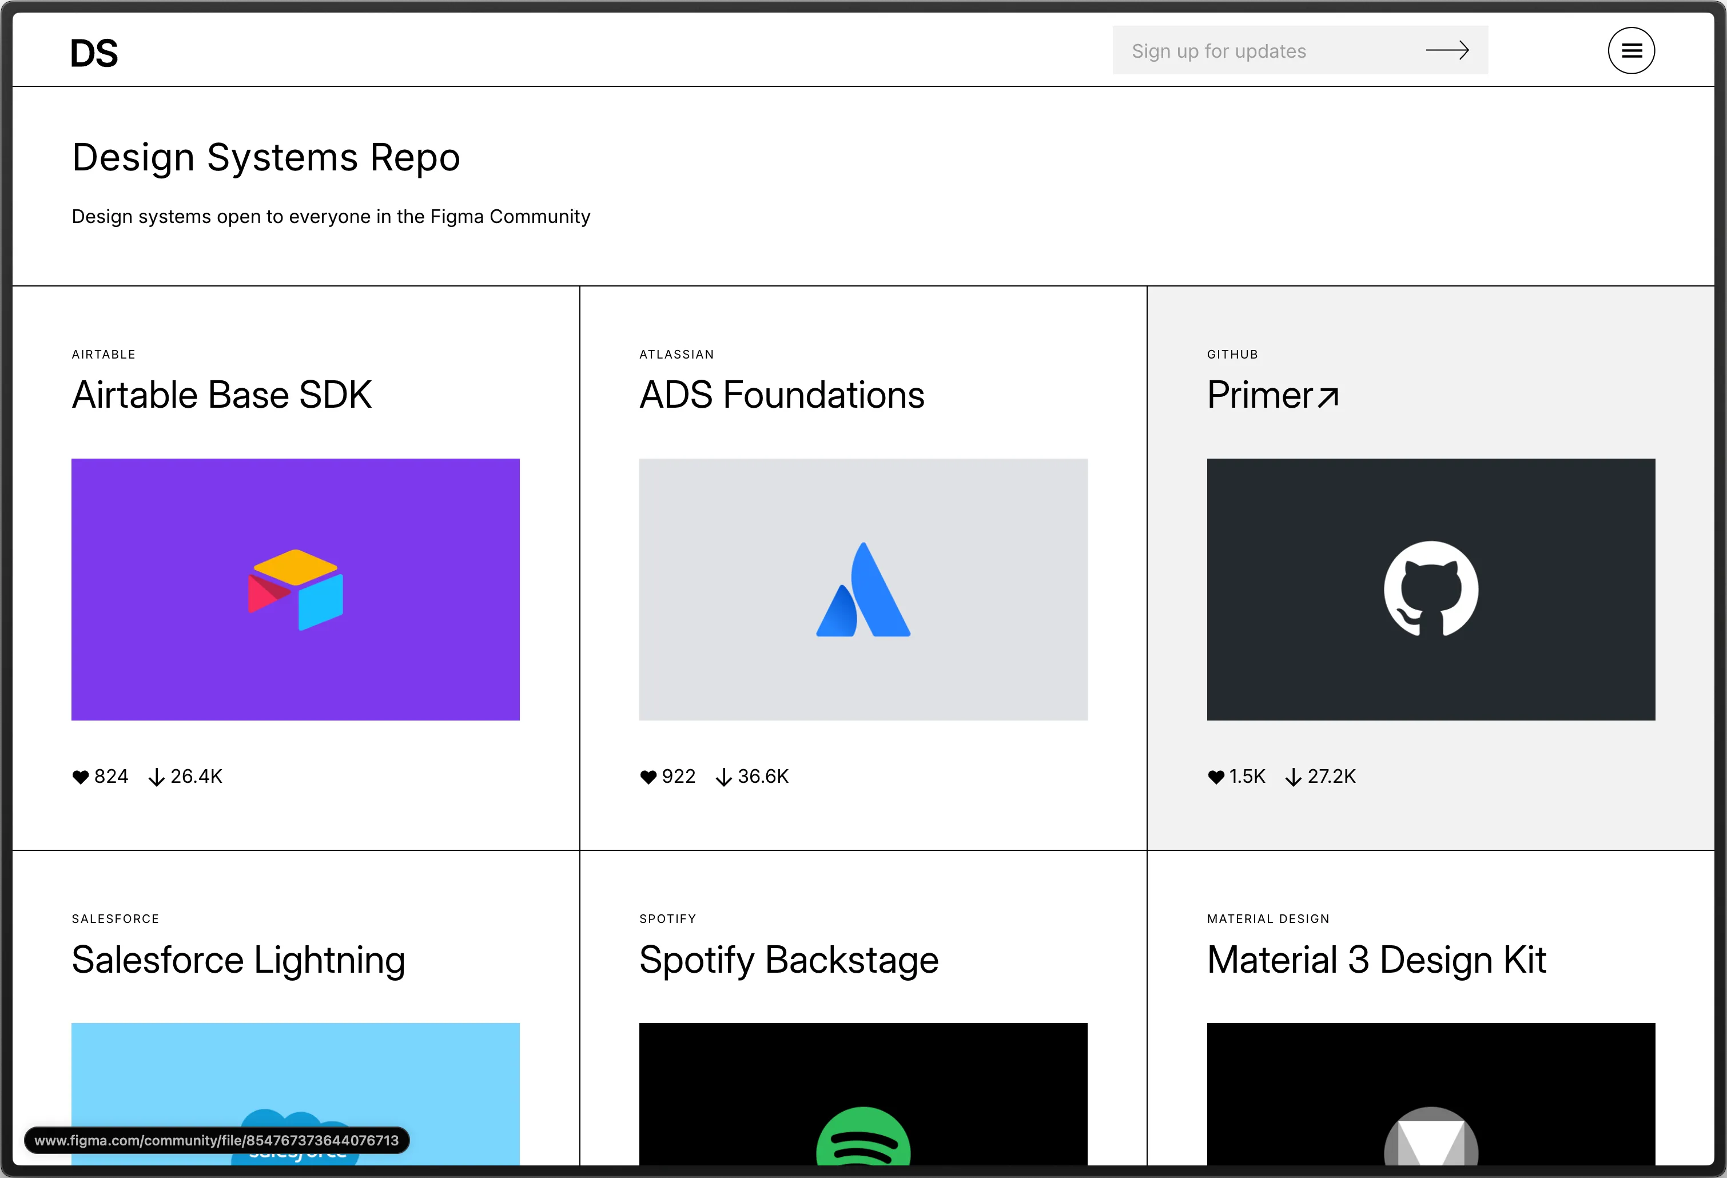The width and height of the screenshot is (1727, 1178).
Task: Click the DS logo
Action: click(94, 54)
